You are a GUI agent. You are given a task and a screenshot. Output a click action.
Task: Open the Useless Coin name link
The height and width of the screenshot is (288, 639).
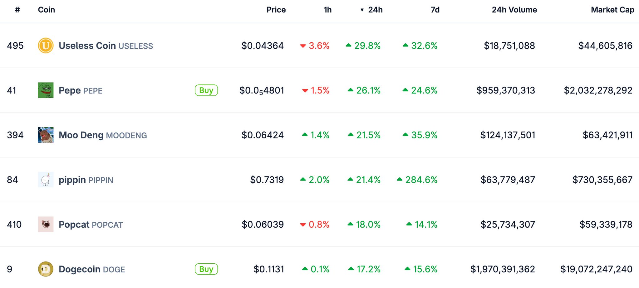[x=87, y=46]
